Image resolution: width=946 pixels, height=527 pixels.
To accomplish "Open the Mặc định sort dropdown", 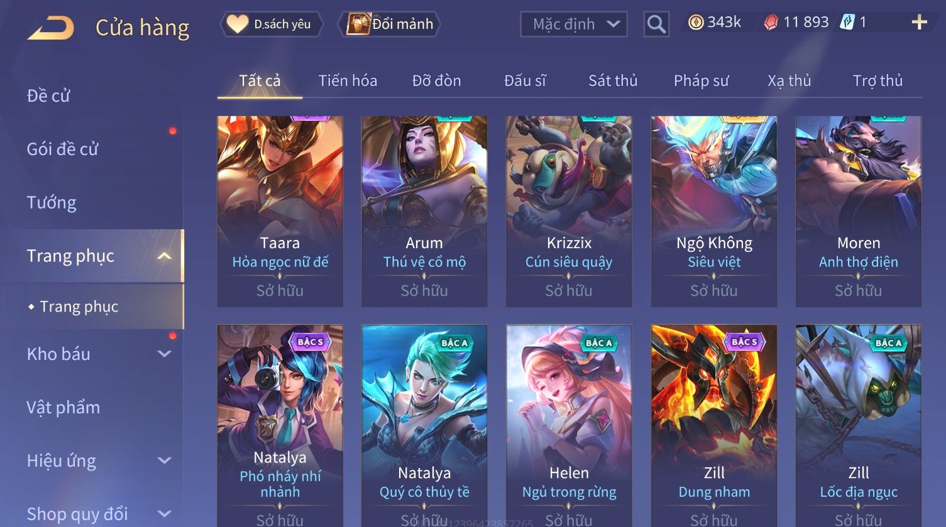I will coord(573,24).
